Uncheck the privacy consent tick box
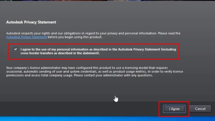 pyautogui.click(x=16, y=49)
